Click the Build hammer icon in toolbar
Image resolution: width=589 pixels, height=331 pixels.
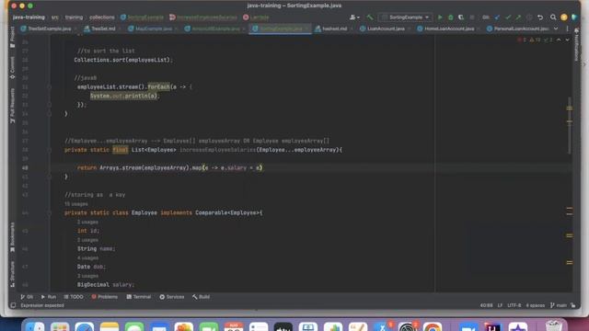click(370, 17)
